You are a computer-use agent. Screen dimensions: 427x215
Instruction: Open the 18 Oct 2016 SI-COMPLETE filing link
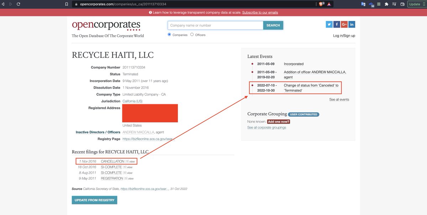click(x=111, y=167)
